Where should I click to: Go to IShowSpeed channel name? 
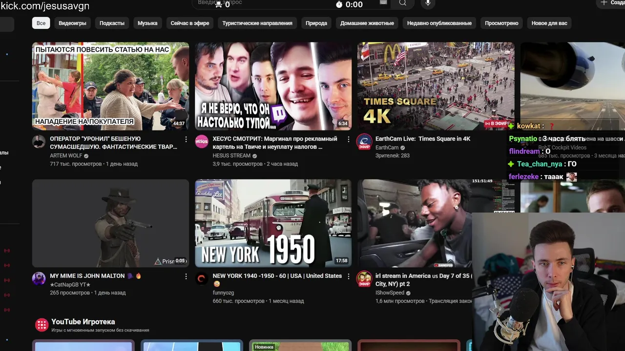[x=390, y=293]
